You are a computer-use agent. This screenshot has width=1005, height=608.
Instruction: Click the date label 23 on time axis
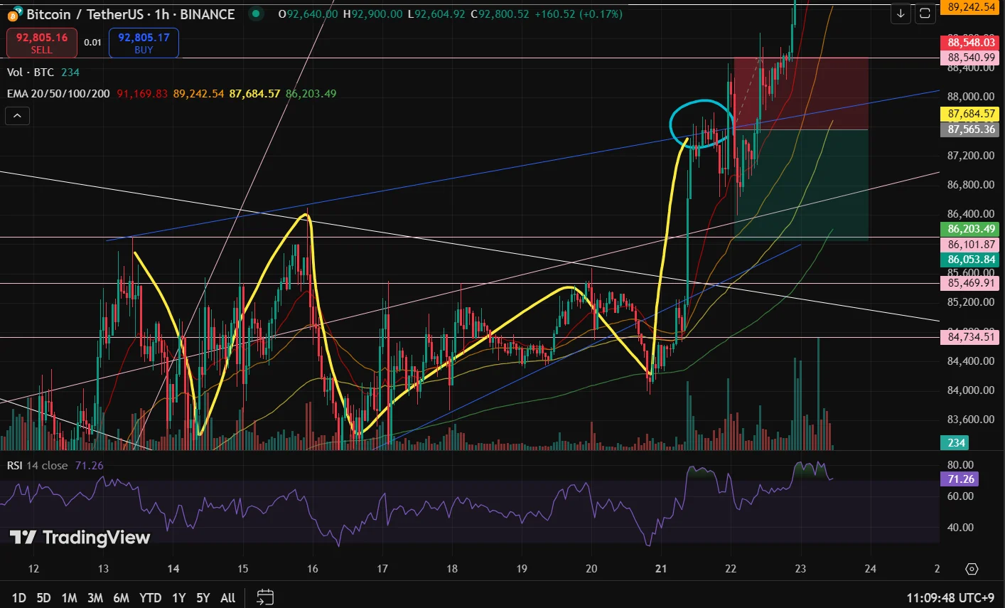[800, 569]
